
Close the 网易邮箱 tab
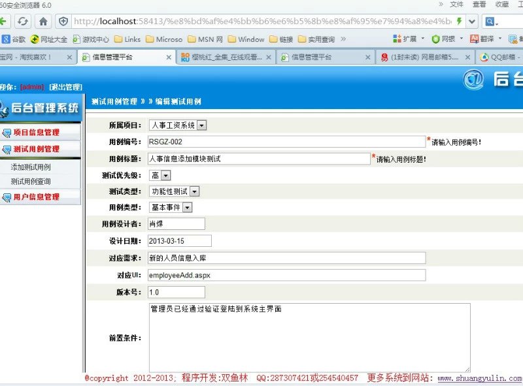[x=467, y=57]
